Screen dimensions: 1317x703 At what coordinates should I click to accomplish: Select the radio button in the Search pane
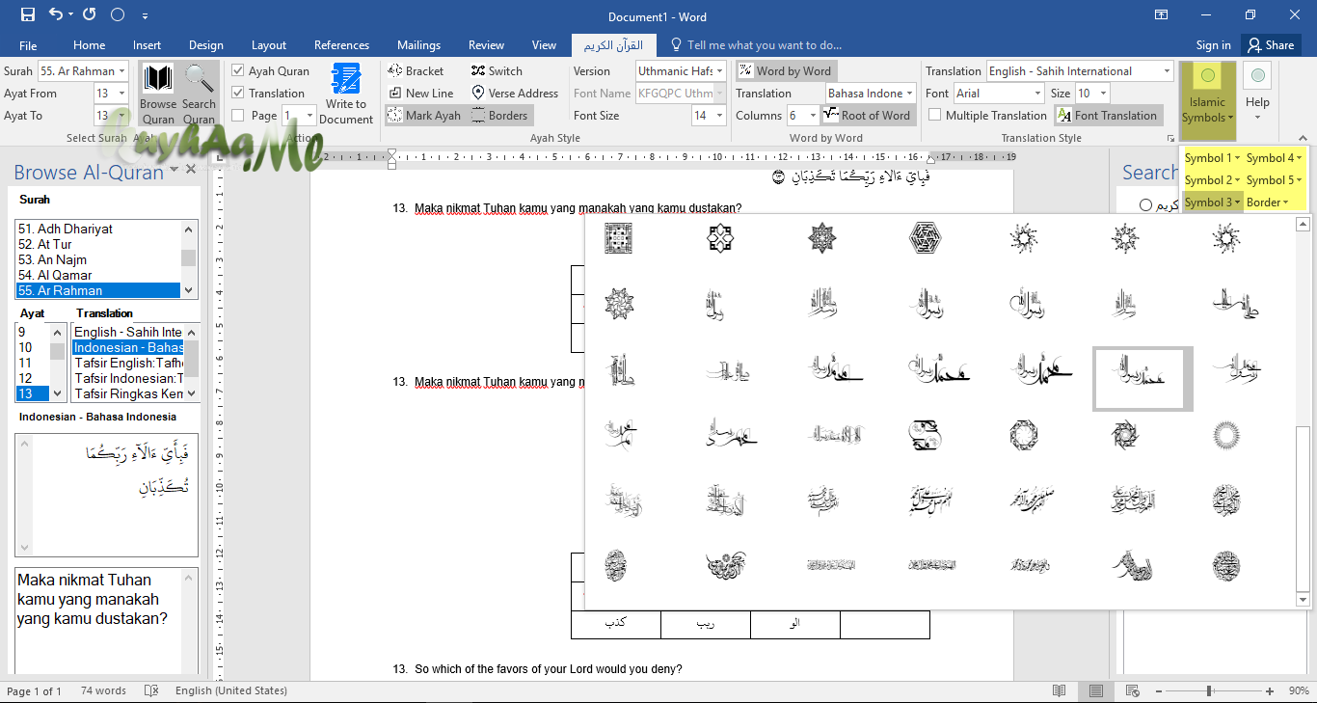(x=1145, y=204)
